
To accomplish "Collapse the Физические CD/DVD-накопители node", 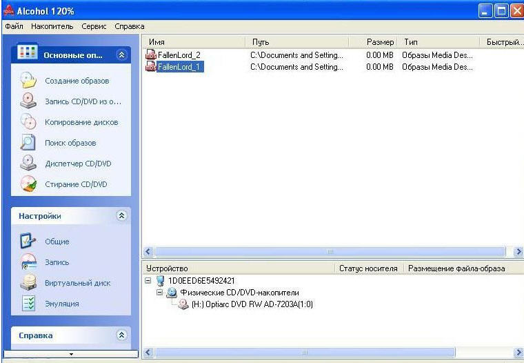I will [160, 292].
